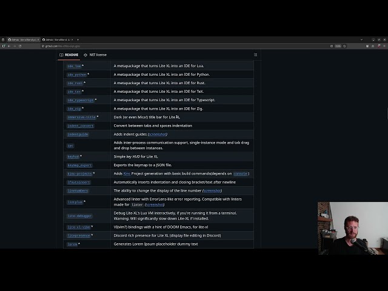Click the 'Simple key HUD for Lite XL' description

(136, 156)
